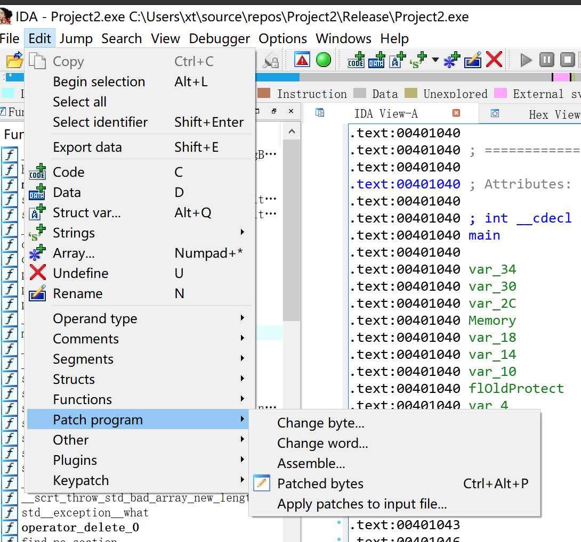This screenshot has height=542, width=581.
Task: Click the Patched bytes pencil icon
Action: (x=262, y=483)
